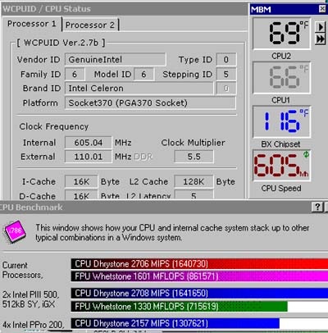
Task: Click the I-Cache 16K field
Action: coord(81,181)
